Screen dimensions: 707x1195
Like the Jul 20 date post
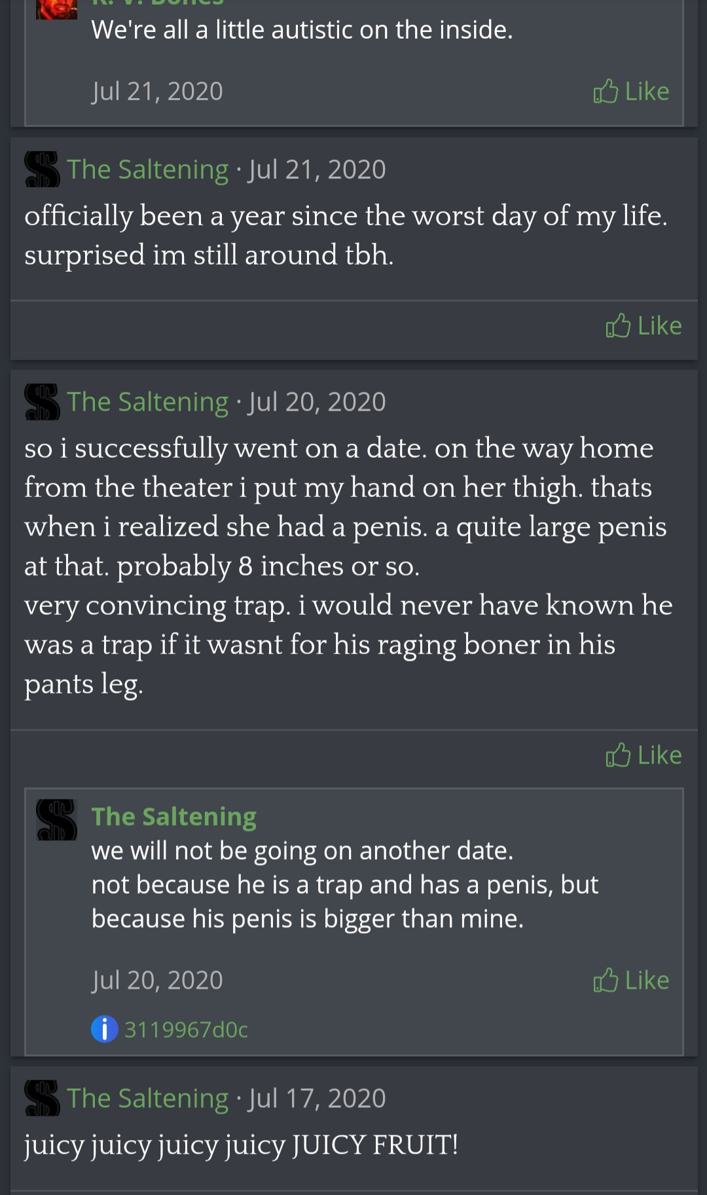point(644,755)
